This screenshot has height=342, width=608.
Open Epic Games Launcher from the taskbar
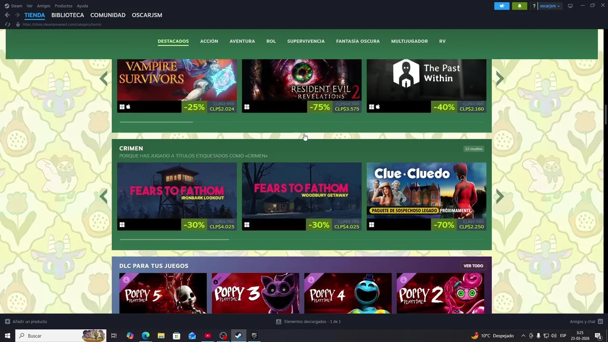coord(254,336)
